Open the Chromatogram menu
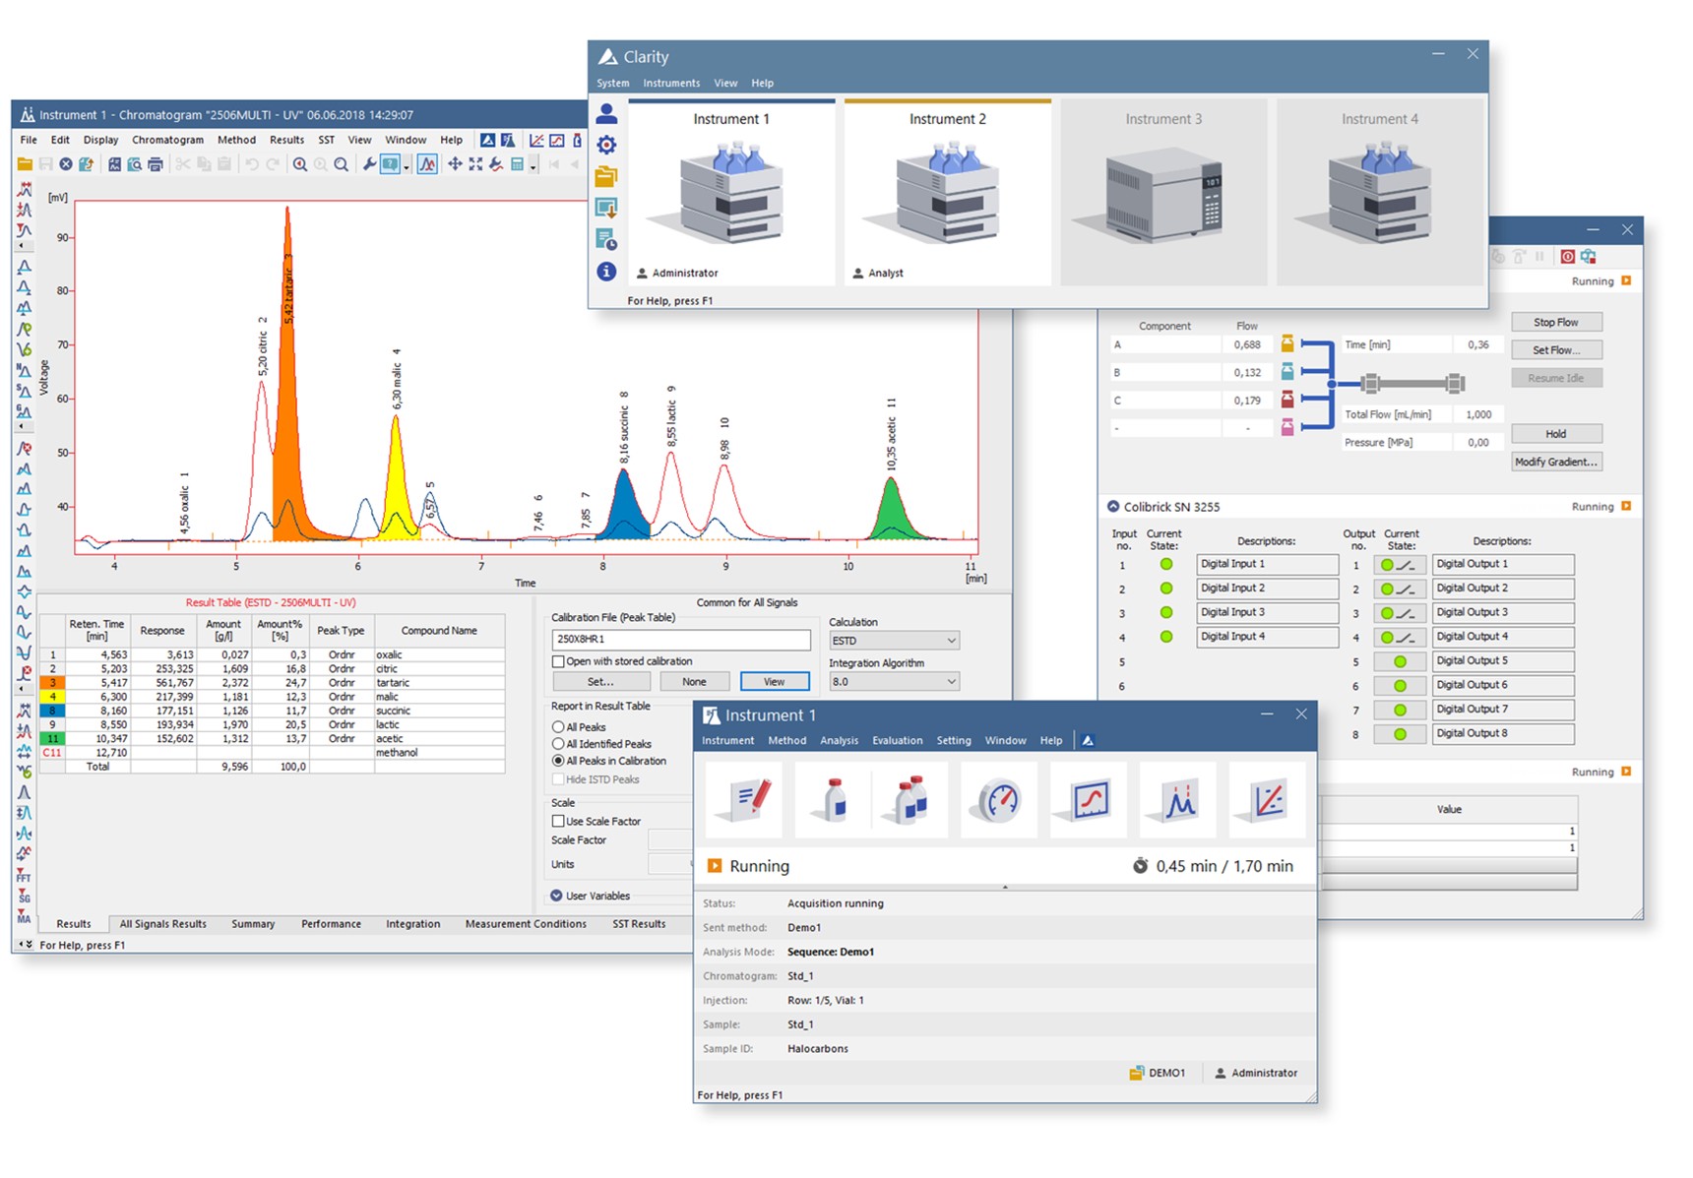 pos(167,140)
